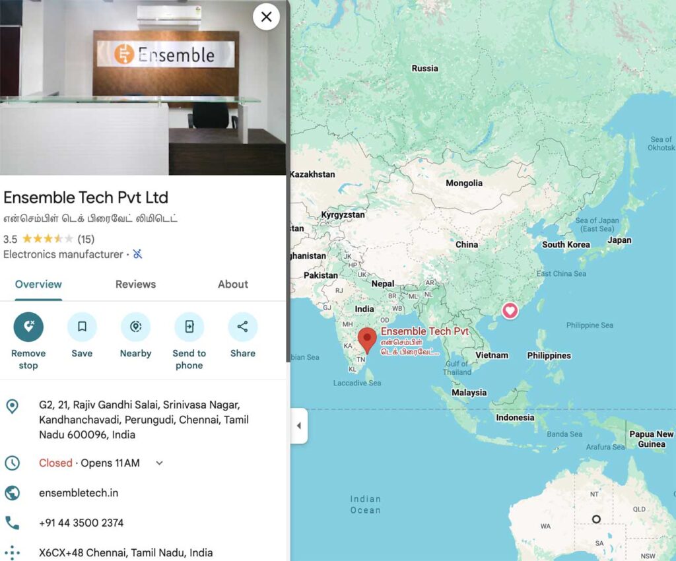Click the Philippines map label

coord(549,356)
